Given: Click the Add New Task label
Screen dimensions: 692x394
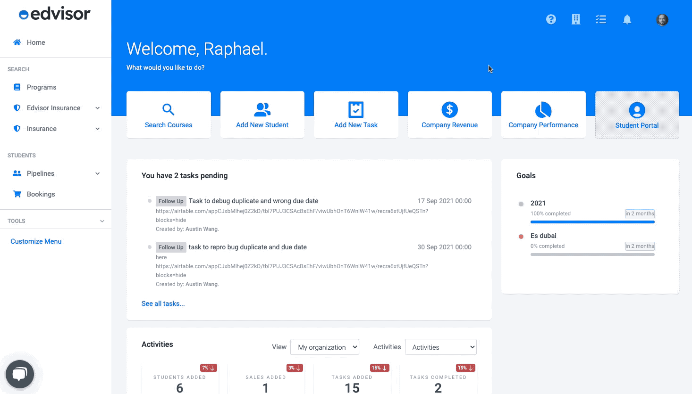Looking at the screenshot, I should coord(356,125).
